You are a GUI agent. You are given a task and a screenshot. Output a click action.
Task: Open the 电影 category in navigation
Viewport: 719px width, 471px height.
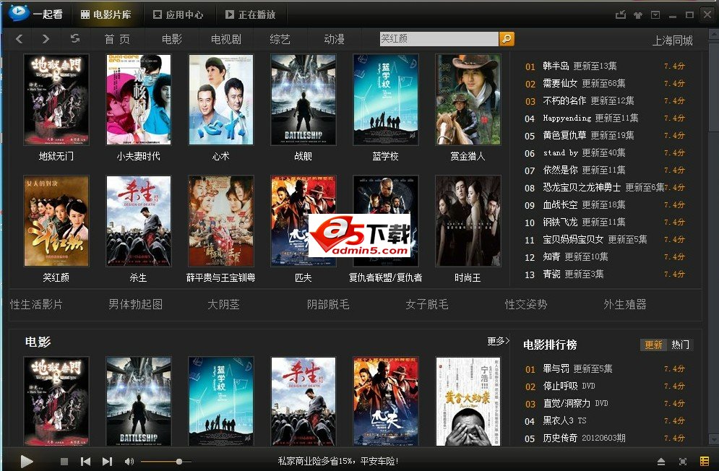pyautogui.click(x=172, y=40)
